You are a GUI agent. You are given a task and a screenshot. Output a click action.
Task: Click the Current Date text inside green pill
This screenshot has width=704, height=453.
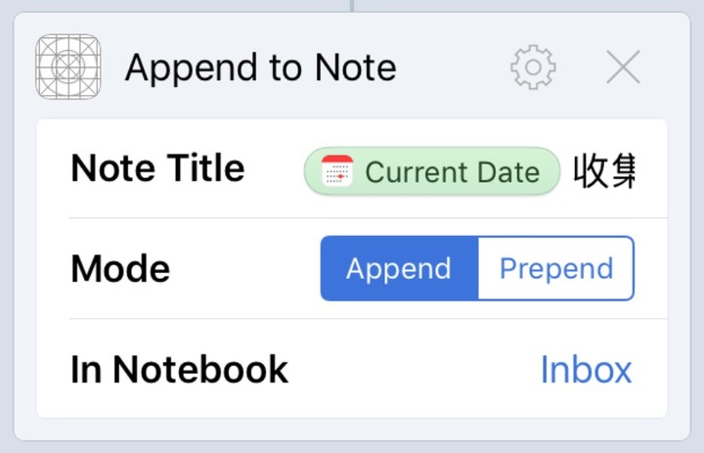[x=452, y=172]
